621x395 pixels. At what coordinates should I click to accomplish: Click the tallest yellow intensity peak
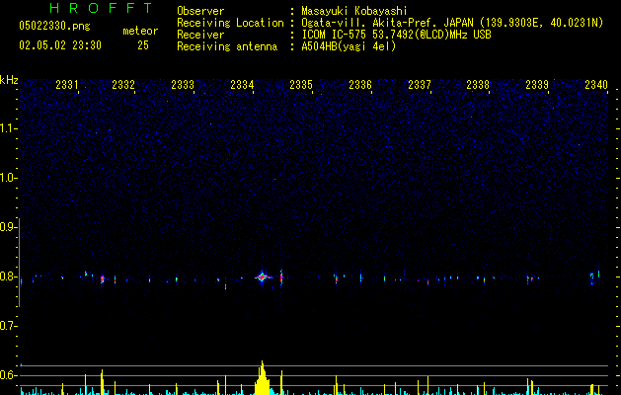[263, 377]
